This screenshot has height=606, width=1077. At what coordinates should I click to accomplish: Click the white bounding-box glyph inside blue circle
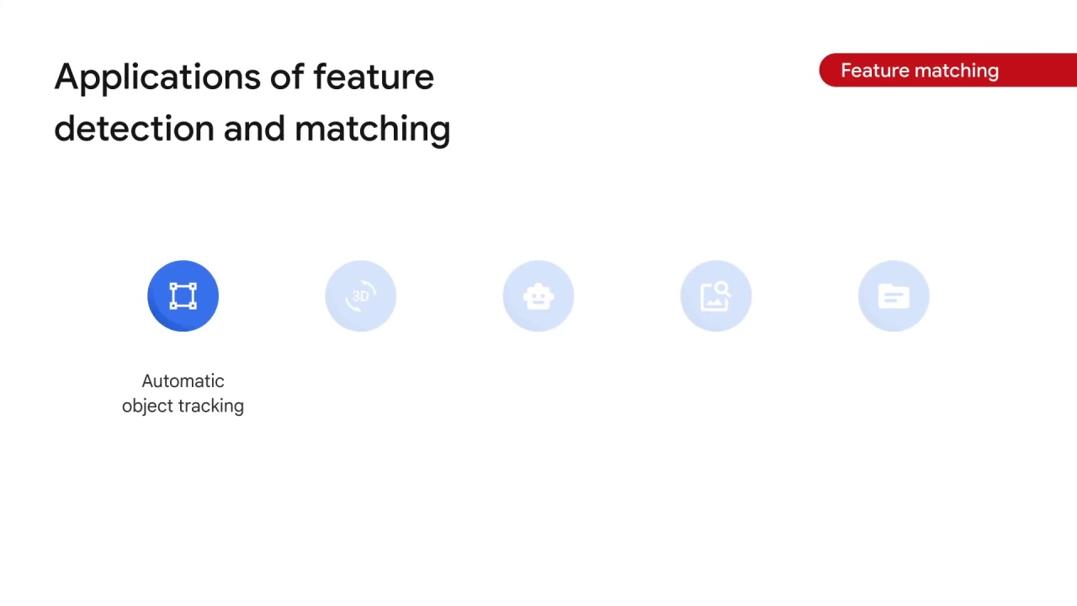[x=183, y=295]
